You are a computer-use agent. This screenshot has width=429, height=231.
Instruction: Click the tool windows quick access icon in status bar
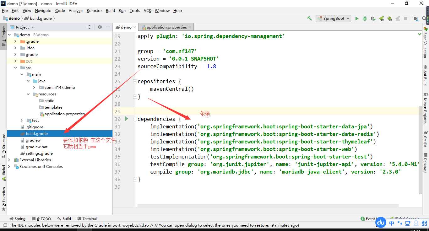[x=4, y=225]
